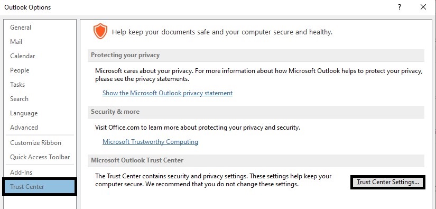Switch to Tasks options
The width and height of the screenshot is (436, 209).
17,84
